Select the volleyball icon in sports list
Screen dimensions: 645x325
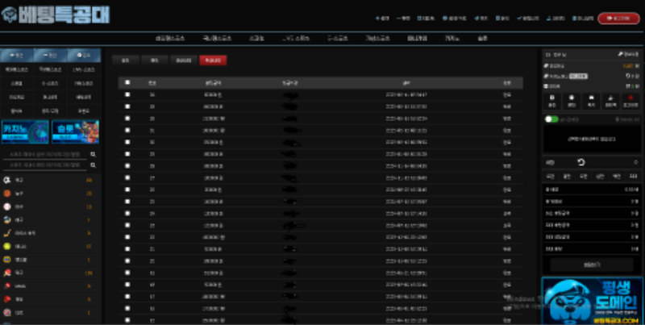point(7,219)
